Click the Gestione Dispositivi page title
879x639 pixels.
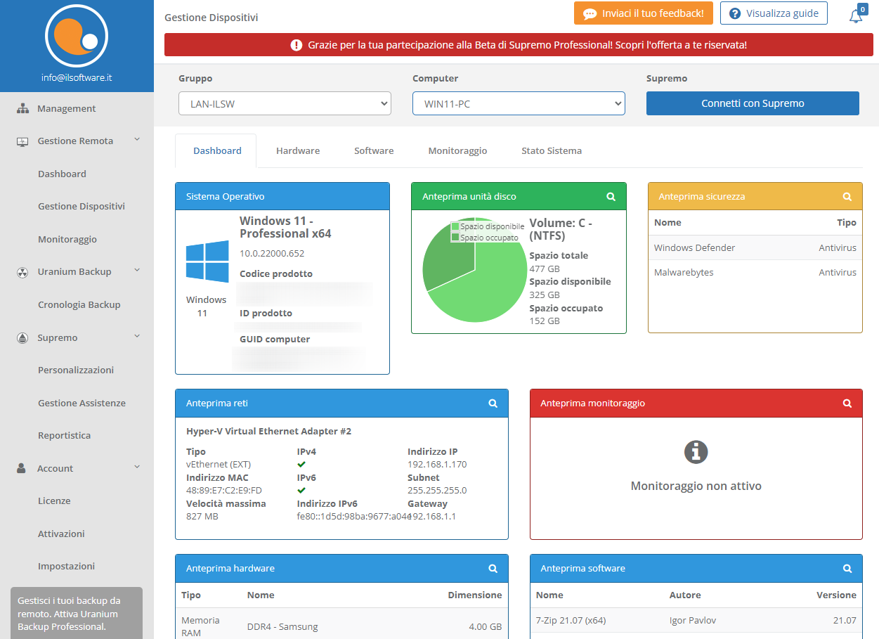(x=211, y=18)
